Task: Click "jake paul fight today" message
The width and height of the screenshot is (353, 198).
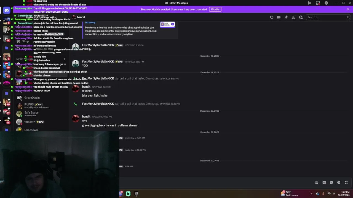Action: coord(95,95)
